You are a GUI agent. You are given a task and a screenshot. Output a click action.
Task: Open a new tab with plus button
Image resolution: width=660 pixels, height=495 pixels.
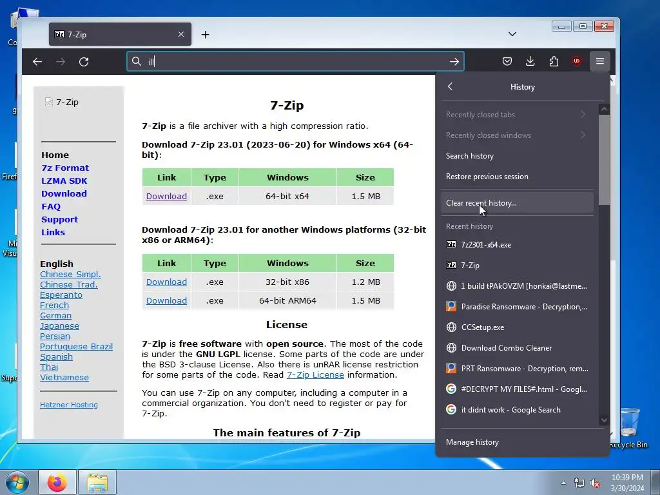coord(206,35)
